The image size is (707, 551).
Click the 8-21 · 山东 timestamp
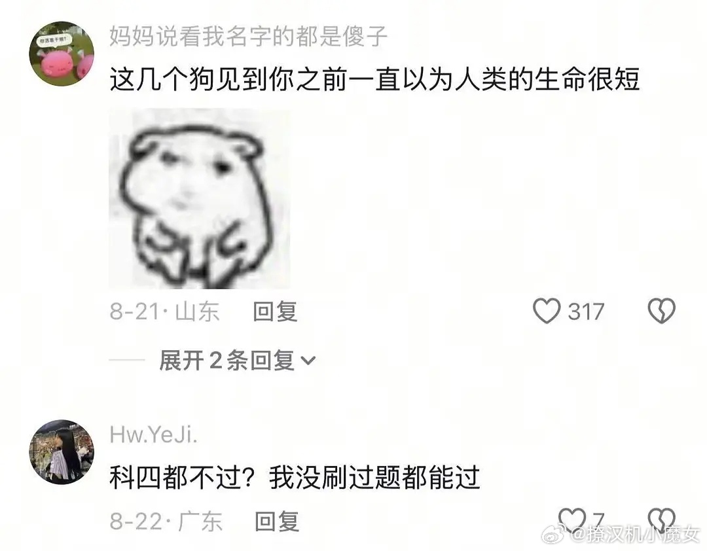(x=164, y=311)
